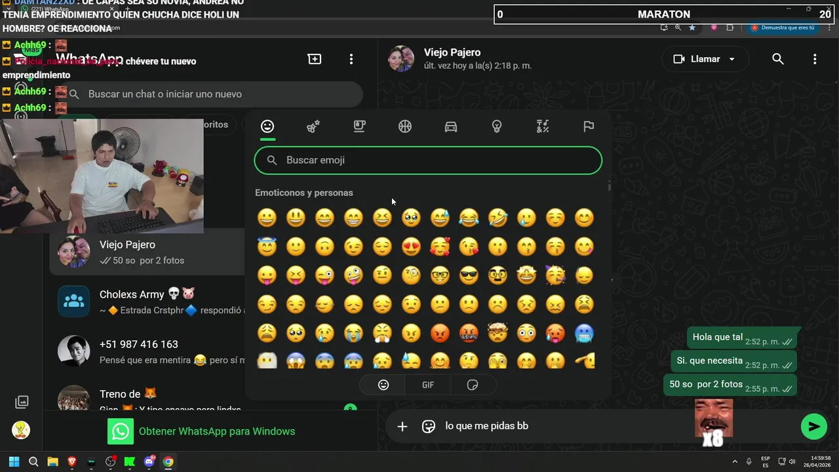Pick the angel halo emoji
Viewport: 839px width, 472px height.
click(267, 246)
